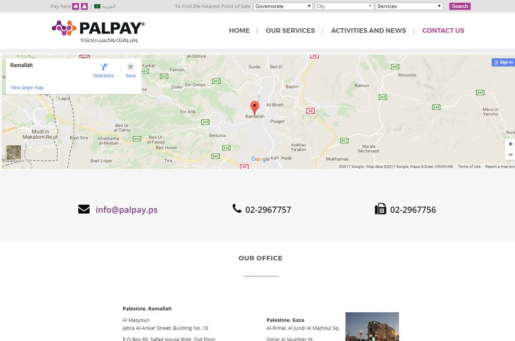Click the red map pin on Ramallah
Image resolution: width=515 pixels, height=341 pixels.
[254, 108]
